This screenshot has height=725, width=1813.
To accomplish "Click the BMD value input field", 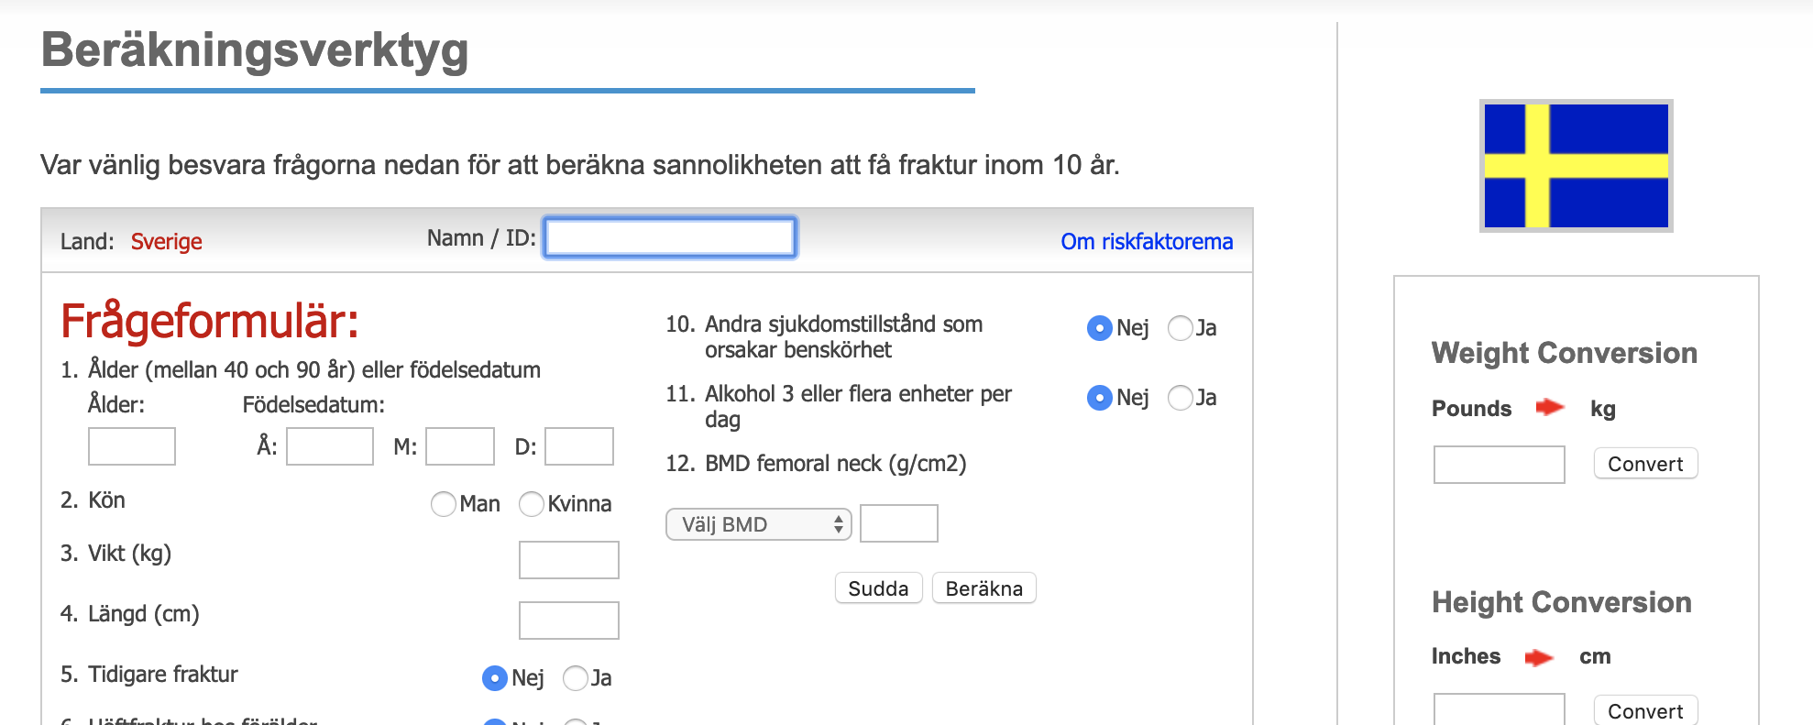I will [899, 523].
